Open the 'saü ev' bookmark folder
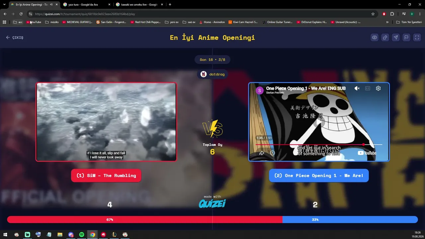 click(x=189, y=22)
